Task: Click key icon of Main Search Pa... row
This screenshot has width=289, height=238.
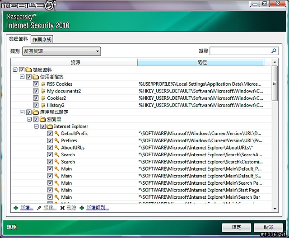Action: click(57, 183)
